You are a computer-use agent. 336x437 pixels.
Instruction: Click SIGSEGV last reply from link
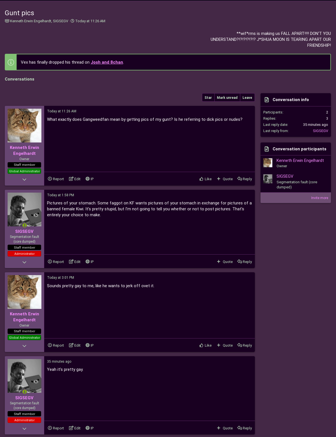coord(321,131)
